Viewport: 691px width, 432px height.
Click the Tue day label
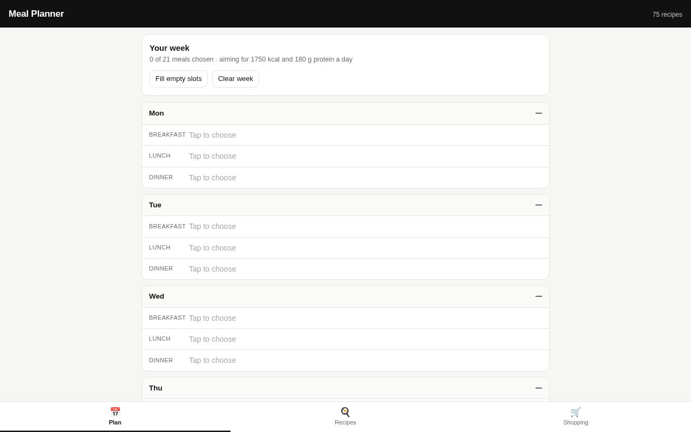click(x=155, y=205)
